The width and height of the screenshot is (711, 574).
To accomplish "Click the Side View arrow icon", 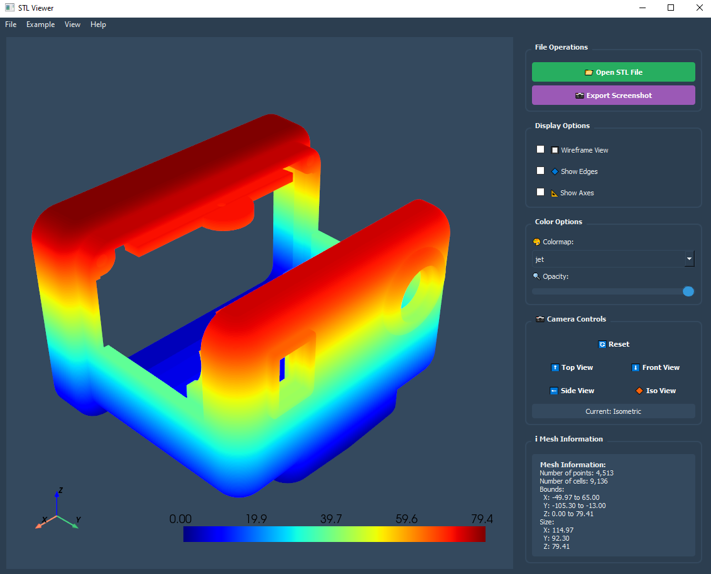I will [553, 391].
